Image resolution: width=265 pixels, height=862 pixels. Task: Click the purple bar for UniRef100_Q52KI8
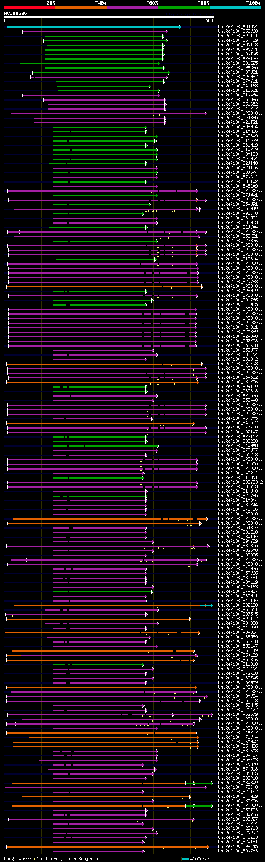(x=102, y=346)
